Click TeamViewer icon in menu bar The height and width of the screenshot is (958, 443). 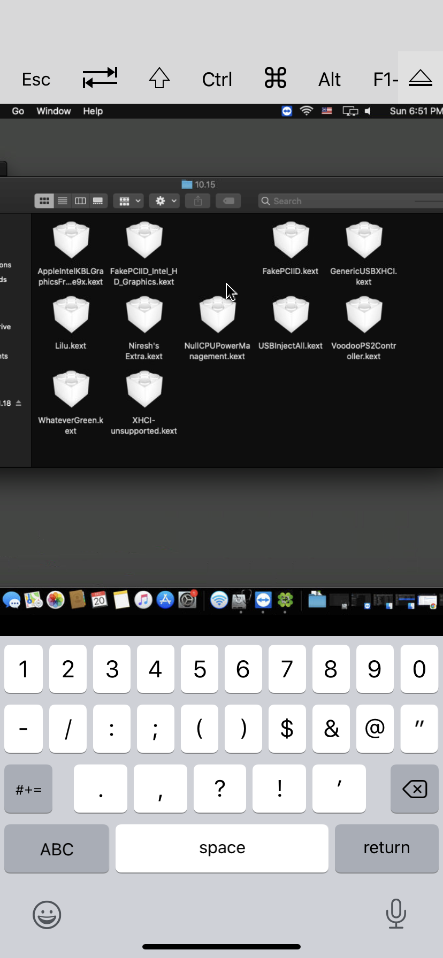point(287,111)
